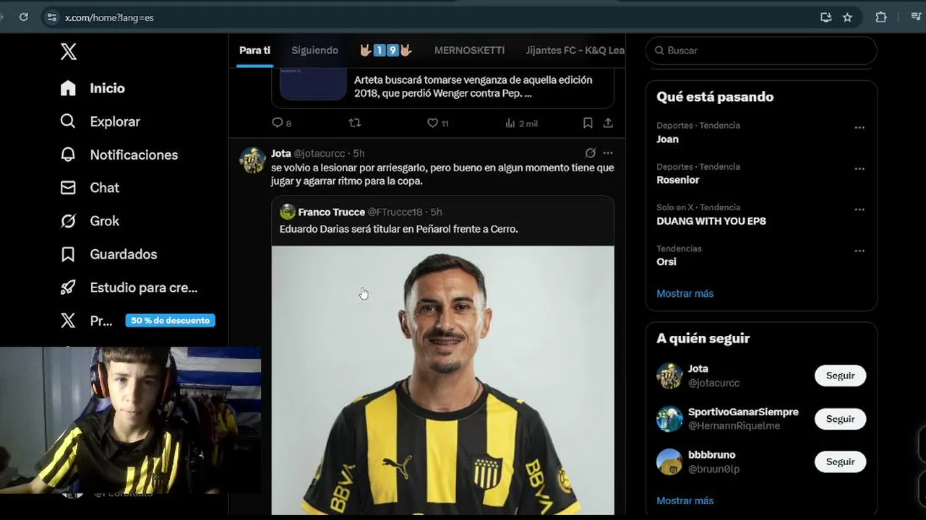Click the site info icon in address bar
The width and height of the screenshot is (926, 520).
tap(51, 17)
